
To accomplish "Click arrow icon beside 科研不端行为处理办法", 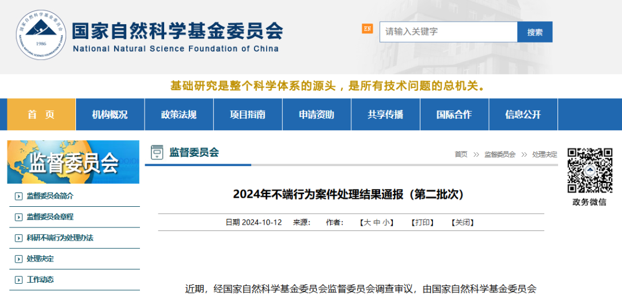I will pyautogui.click(x=18, y=238).
